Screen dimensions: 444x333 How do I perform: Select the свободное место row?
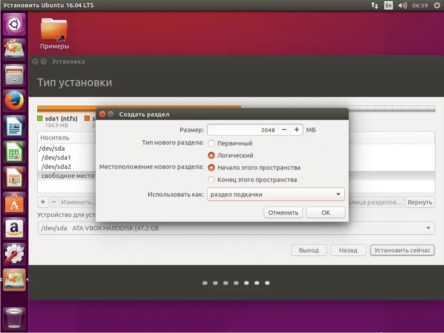pos(67,176)
